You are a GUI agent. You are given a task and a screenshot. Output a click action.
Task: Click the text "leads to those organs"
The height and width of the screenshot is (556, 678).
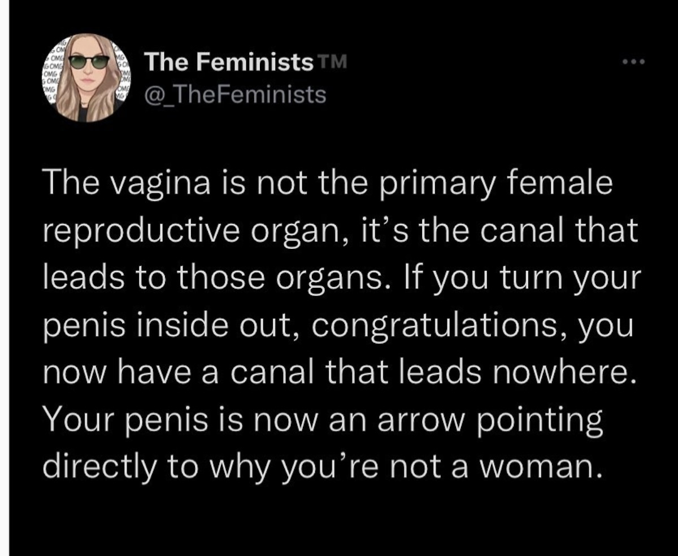coord(201,279)
